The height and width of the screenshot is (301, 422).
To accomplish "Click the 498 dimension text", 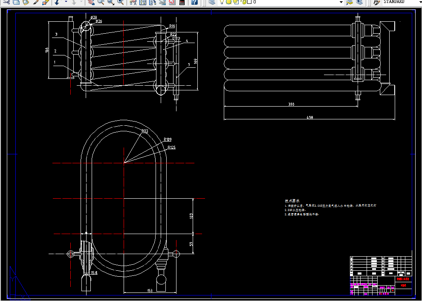I will [x=310, y=117].
